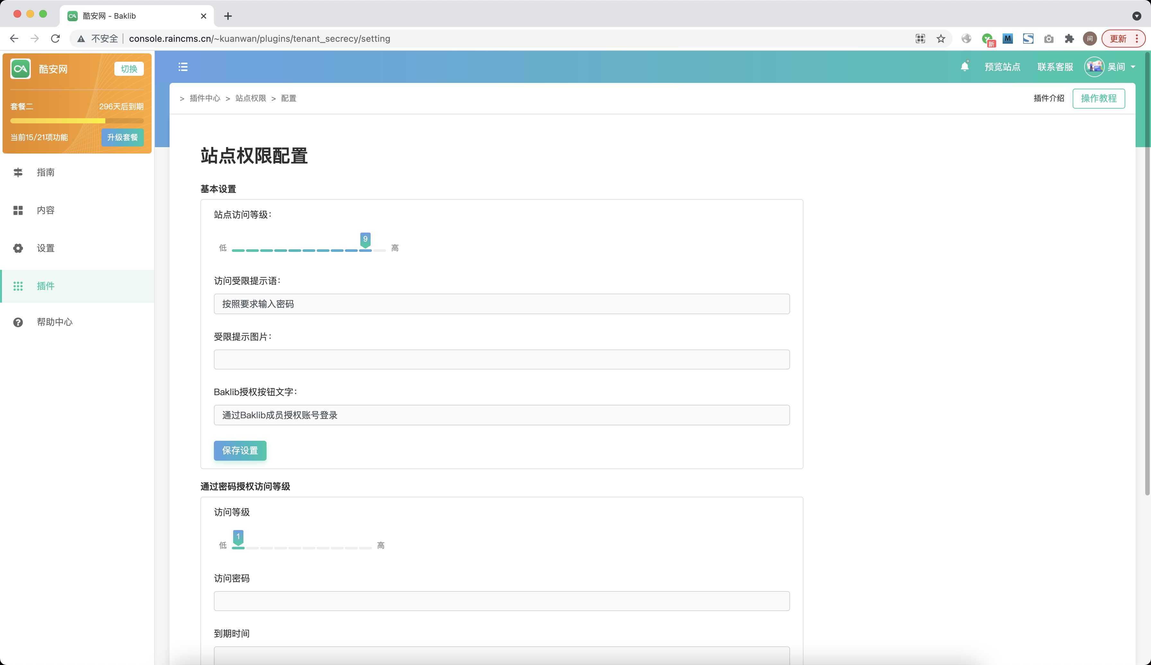Image resolution: width=1151 pixels, height=665 pixels.
Task: Click the 内容 grid icon
Action: coord(18,210)
